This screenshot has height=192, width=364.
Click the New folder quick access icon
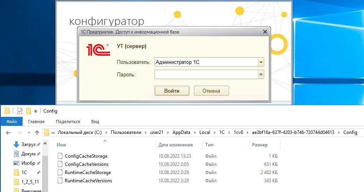point(28,111)
